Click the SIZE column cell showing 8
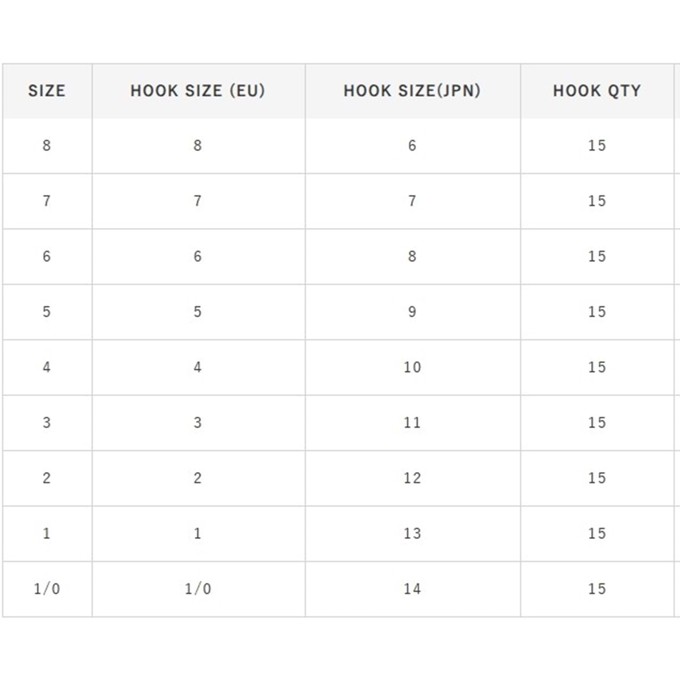680x680 pixels. [47, 146]
